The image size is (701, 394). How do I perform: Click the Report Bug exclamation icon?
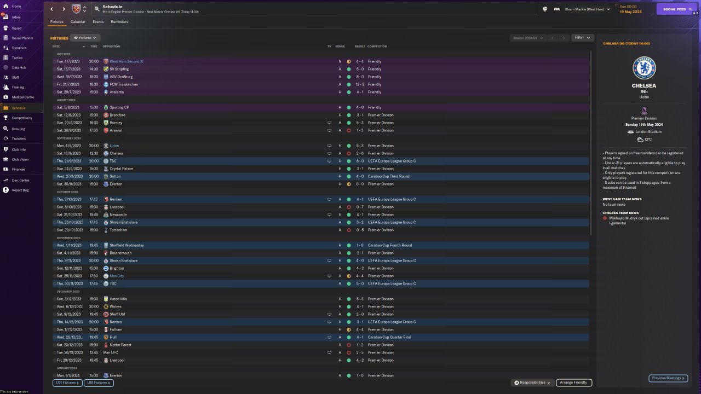[x=5, y=190]
